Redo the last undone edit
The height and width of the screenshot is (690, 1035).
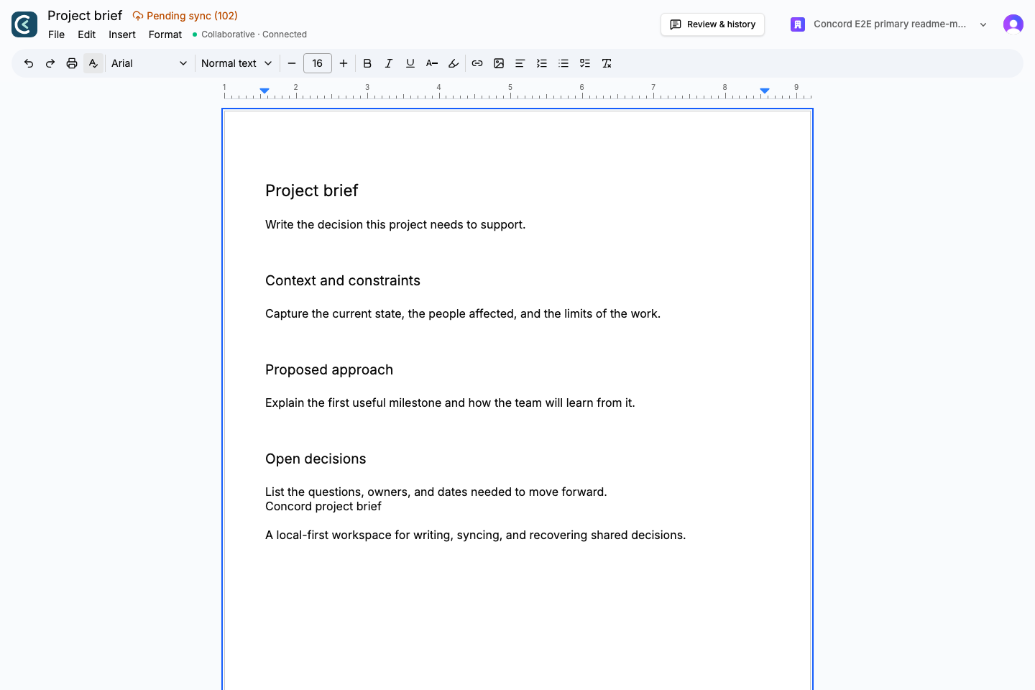(x=50, y=63)
